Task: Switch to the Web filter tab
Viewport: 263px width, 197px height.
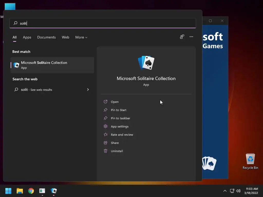Action: [x=65, y=37]
